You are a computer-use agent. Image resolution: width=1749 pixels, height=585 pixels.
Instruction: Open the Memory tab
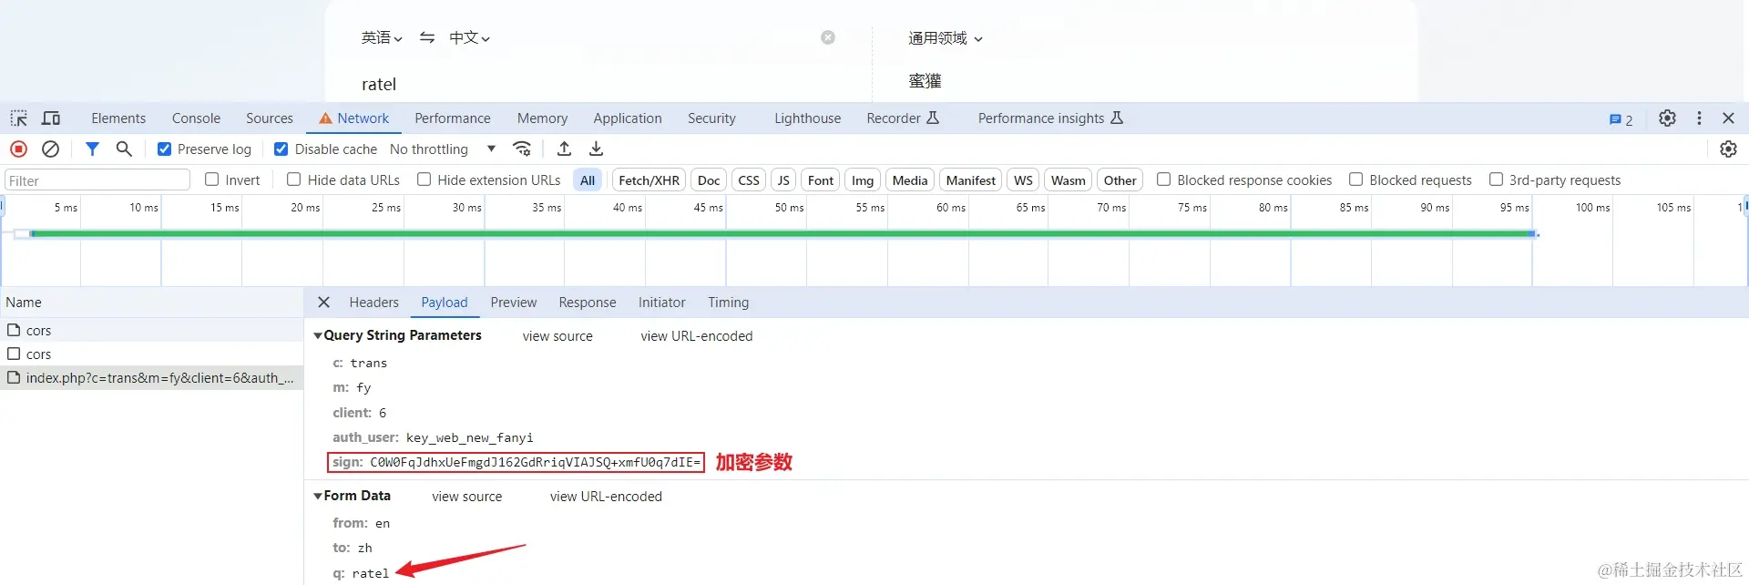[x=542, y=118]
